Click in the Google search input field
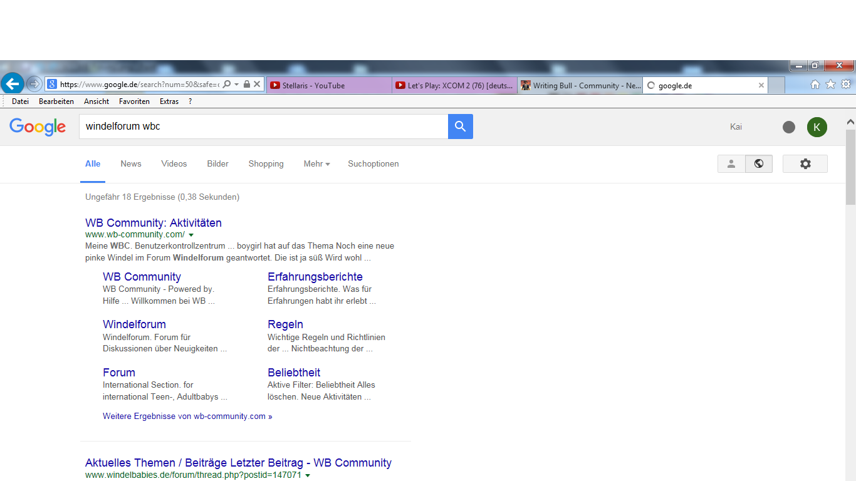This screenshot has height=481, width=856. [x=263, y=127]
